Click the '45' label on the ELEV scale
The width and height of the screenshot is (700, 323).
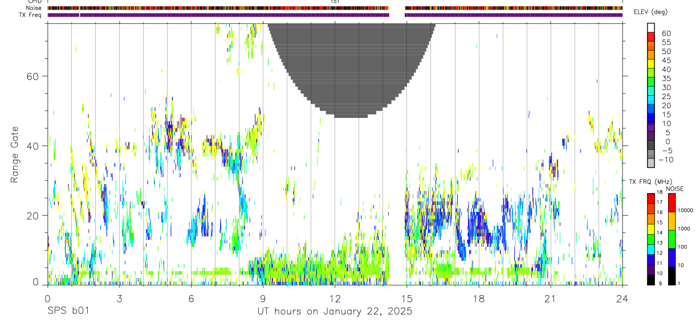[666, 60]
